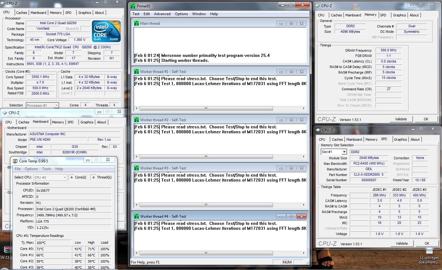Open the Test menu in Prime95
Image resolution: width=442 pixels, height=270 pixels.
tap(136, 14)
